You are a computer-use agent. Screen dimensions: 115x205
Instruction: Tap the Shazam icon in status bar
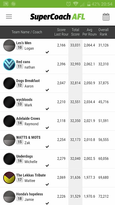[13, 4]
